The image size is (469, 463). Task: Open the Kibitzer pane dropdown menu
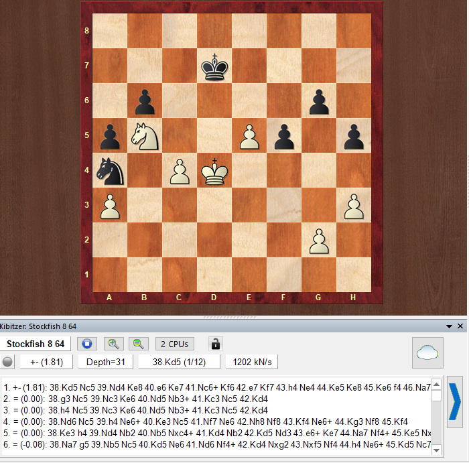tap(450, 326)
